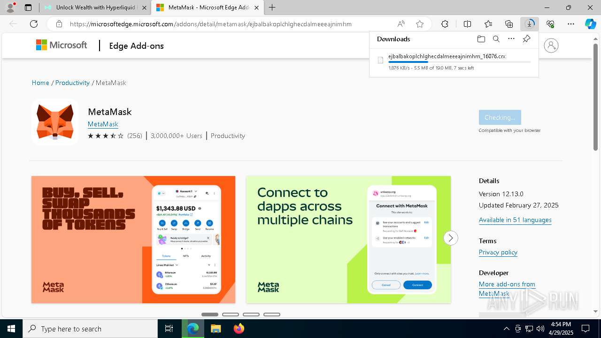This screenshot has height=338, width=601.
Task: Open the Connect to dapps screenshot
Action: 348,239
